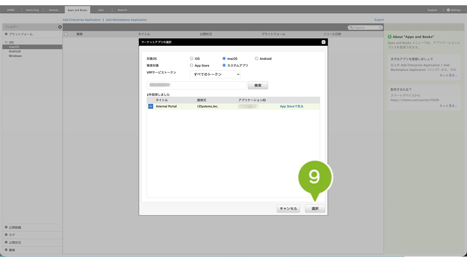Open もっと見る under 配布するには？
Screen dimensions: 467x262
(449, 106)
